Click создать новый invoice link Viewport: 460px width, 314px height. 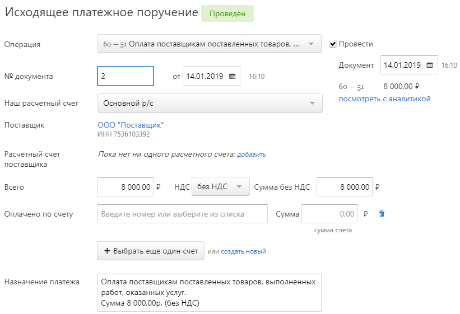243,252
